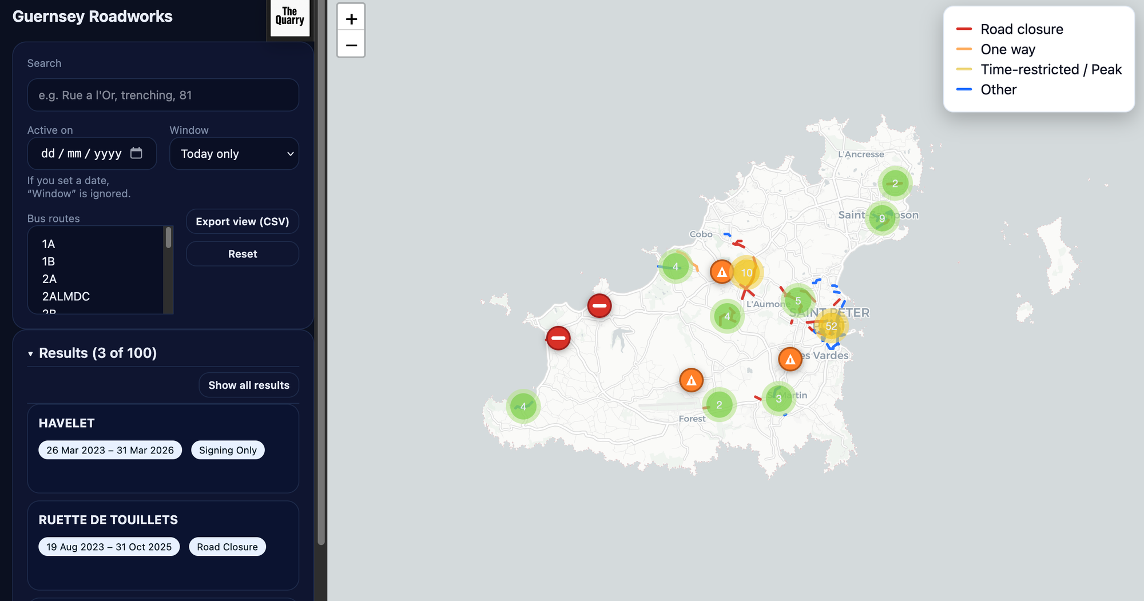Click the green cluster marker showing 5
This screenshot has height=601, width=1144.
tap(798, 301)
